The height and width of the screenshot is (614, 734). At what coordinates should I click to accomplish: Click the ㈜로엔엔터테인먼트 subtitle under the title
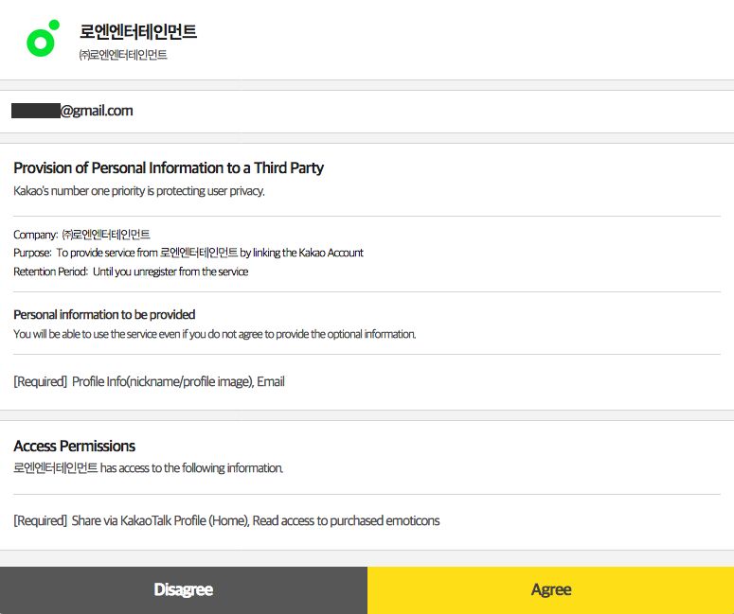pos(123,55)
